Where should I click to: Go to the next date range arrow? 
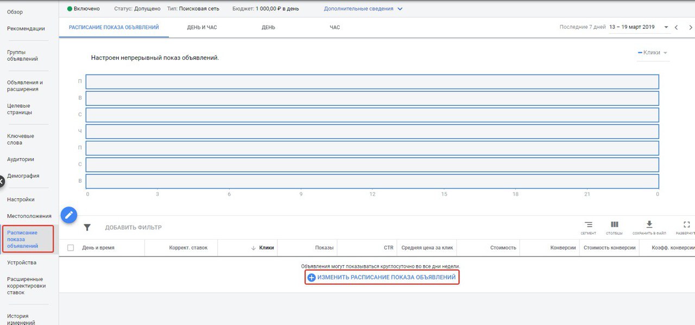pos(691,27)
